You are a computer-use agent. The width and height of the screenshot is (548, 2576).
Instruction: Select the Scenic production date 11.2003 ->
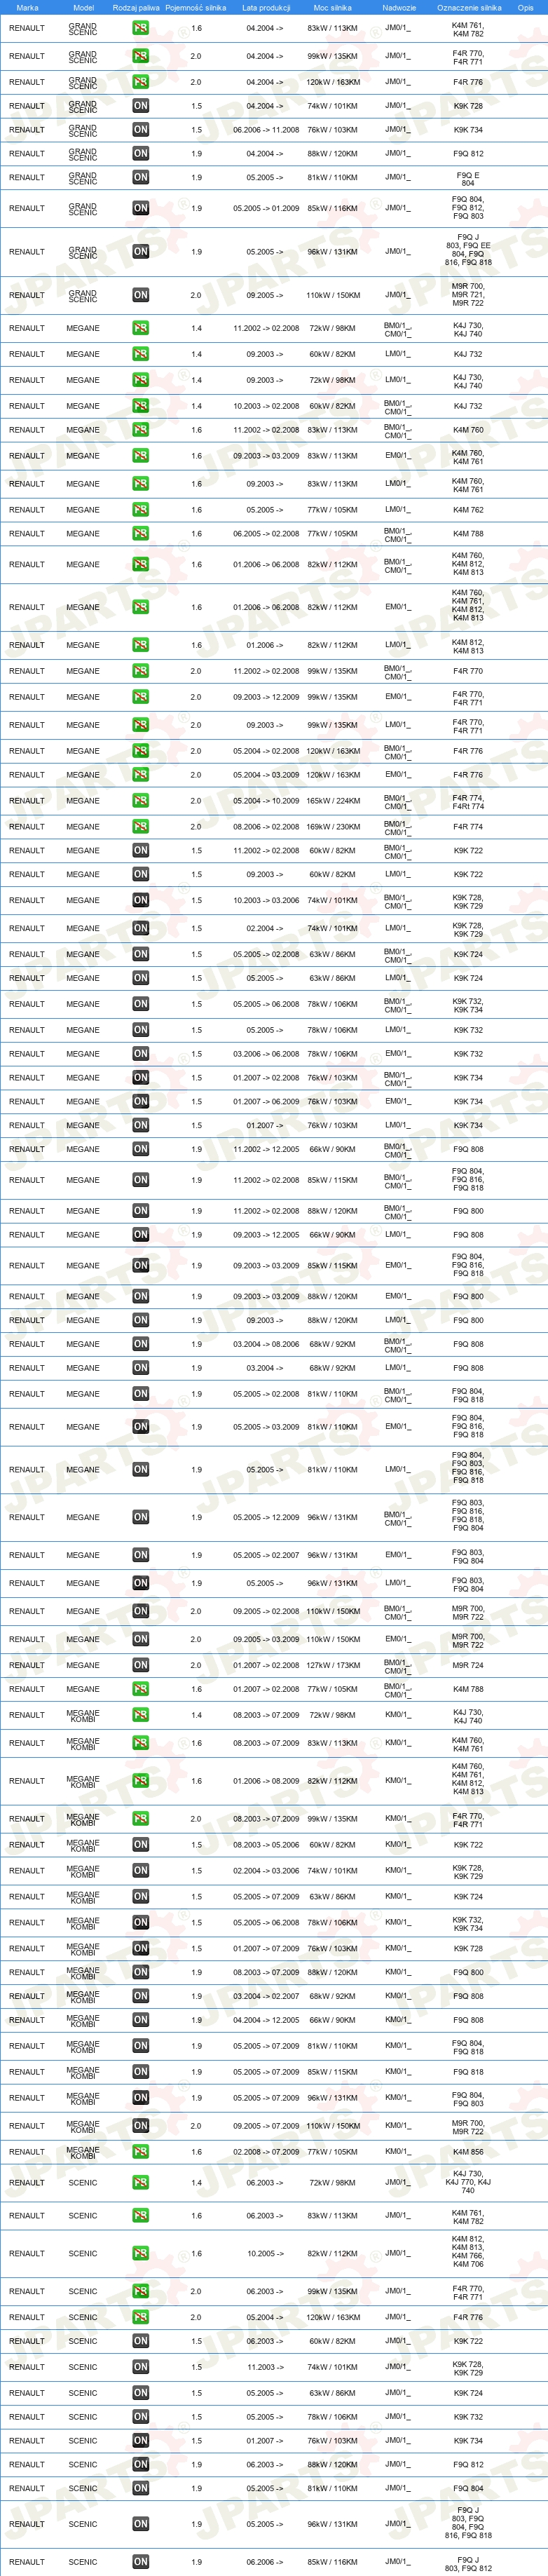point(265,2367)
